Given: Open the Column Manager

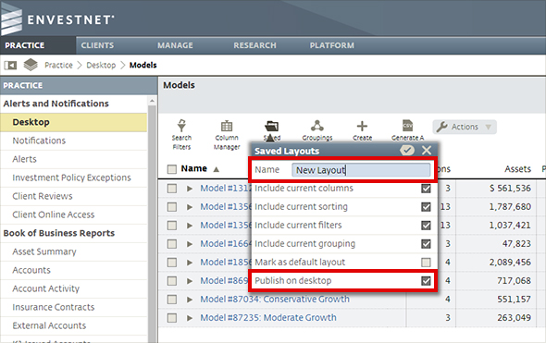Looking at the screenshot, I should (x=227, y=135).
